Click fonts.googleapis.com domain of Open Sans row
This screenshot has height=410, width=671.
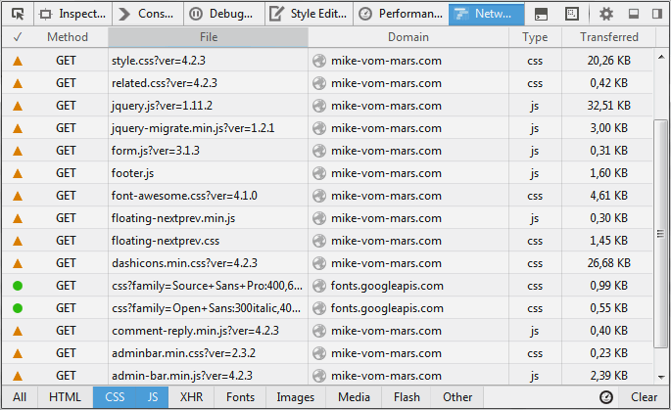click(x=387, y=308)
